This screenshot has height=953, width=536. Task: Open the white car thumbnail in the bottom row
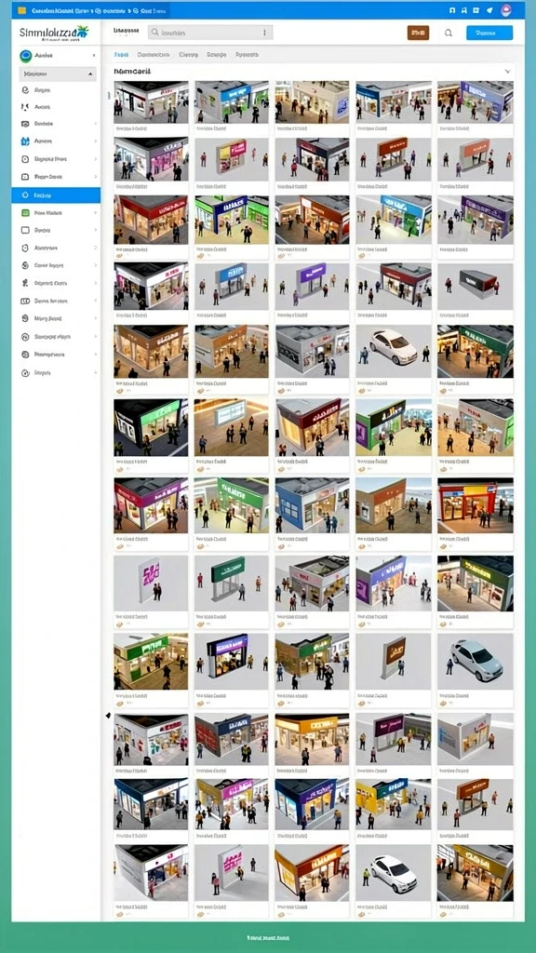tap(394, 873)
